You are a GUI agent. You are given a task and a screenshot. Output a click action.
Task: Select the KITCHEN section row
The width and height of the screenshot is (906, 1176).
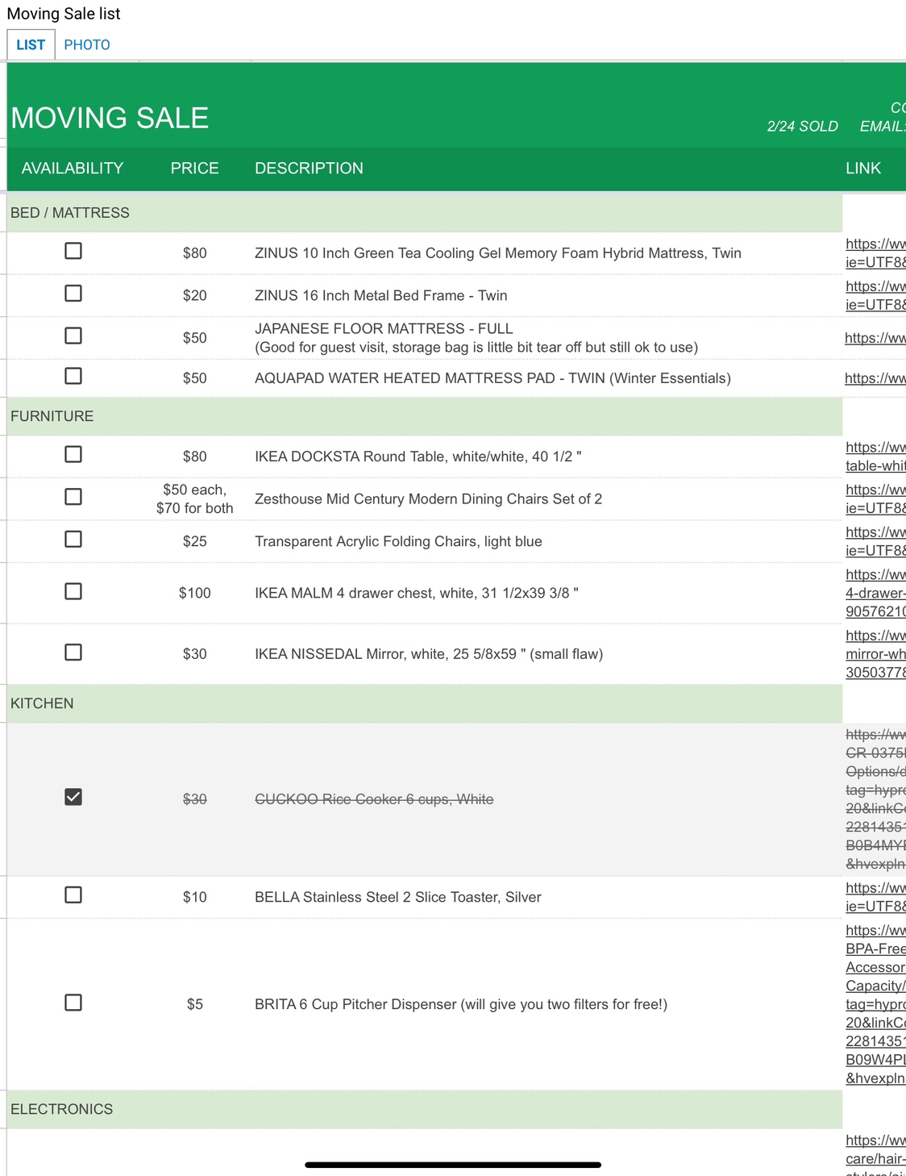click(x=425, y=703)
